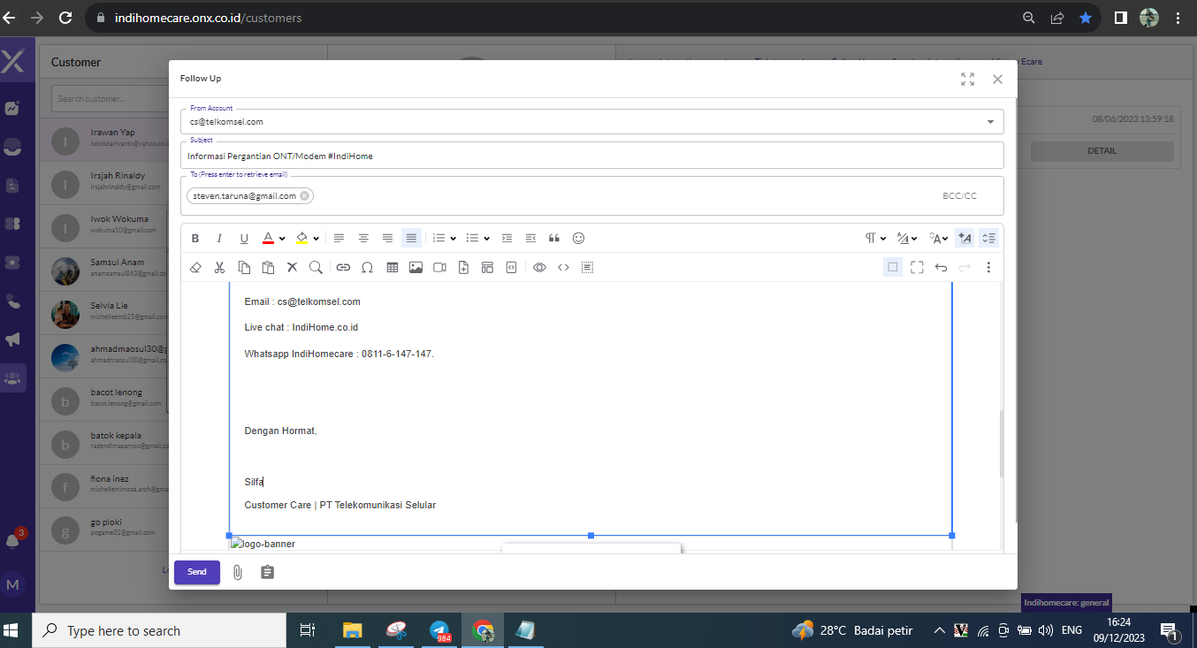Click the font color A with red bar

[x=268, y=238]
